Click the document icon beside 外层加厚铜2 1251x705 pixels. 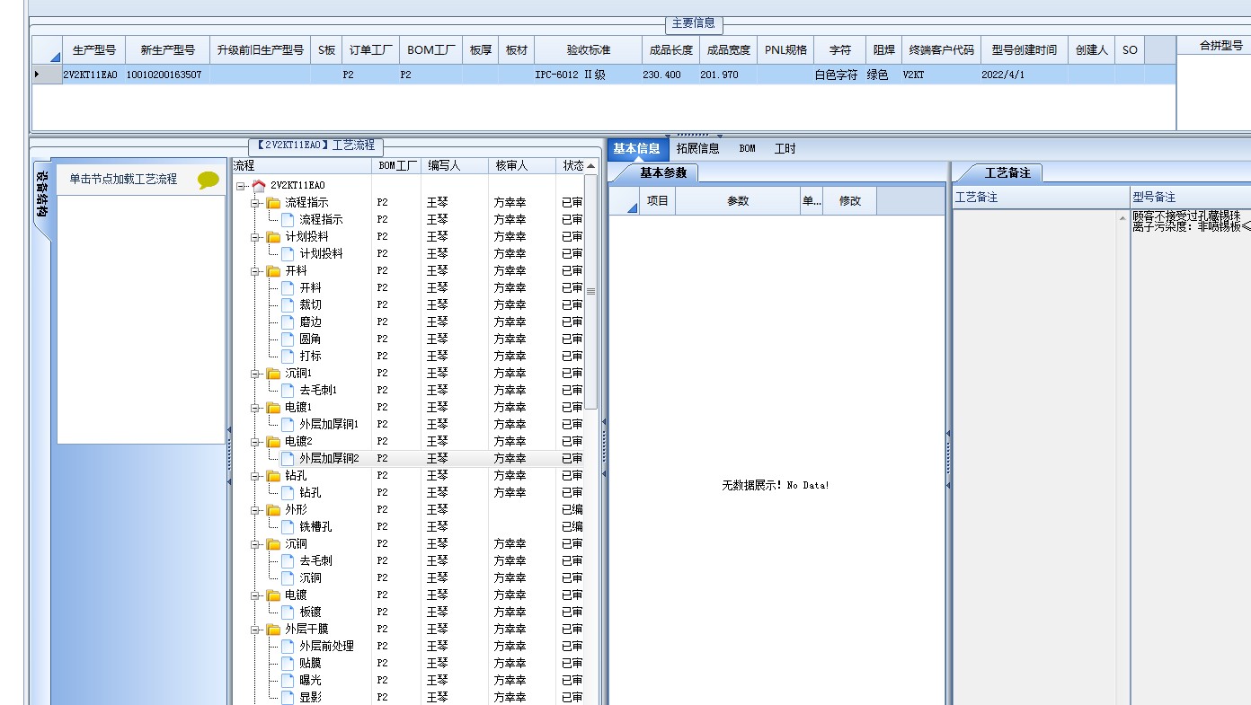288,458
